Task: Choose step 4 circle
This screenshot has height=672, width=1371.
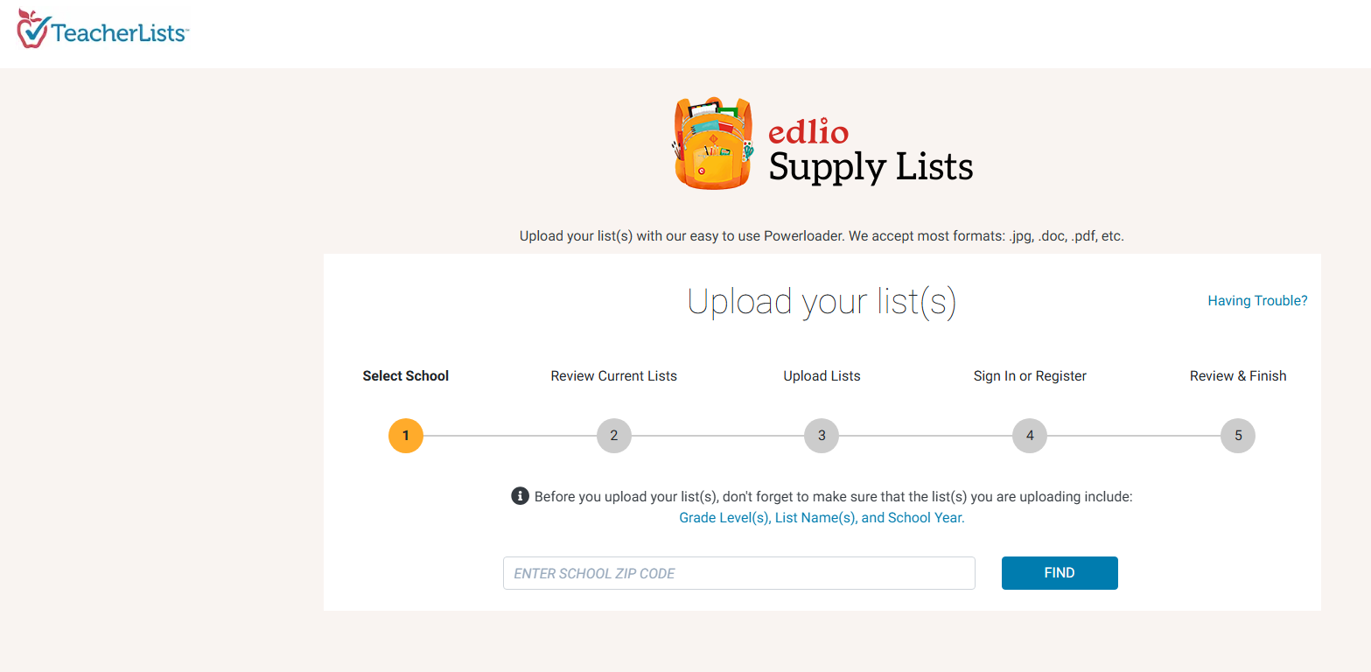Action: (x=1030, y=436)
